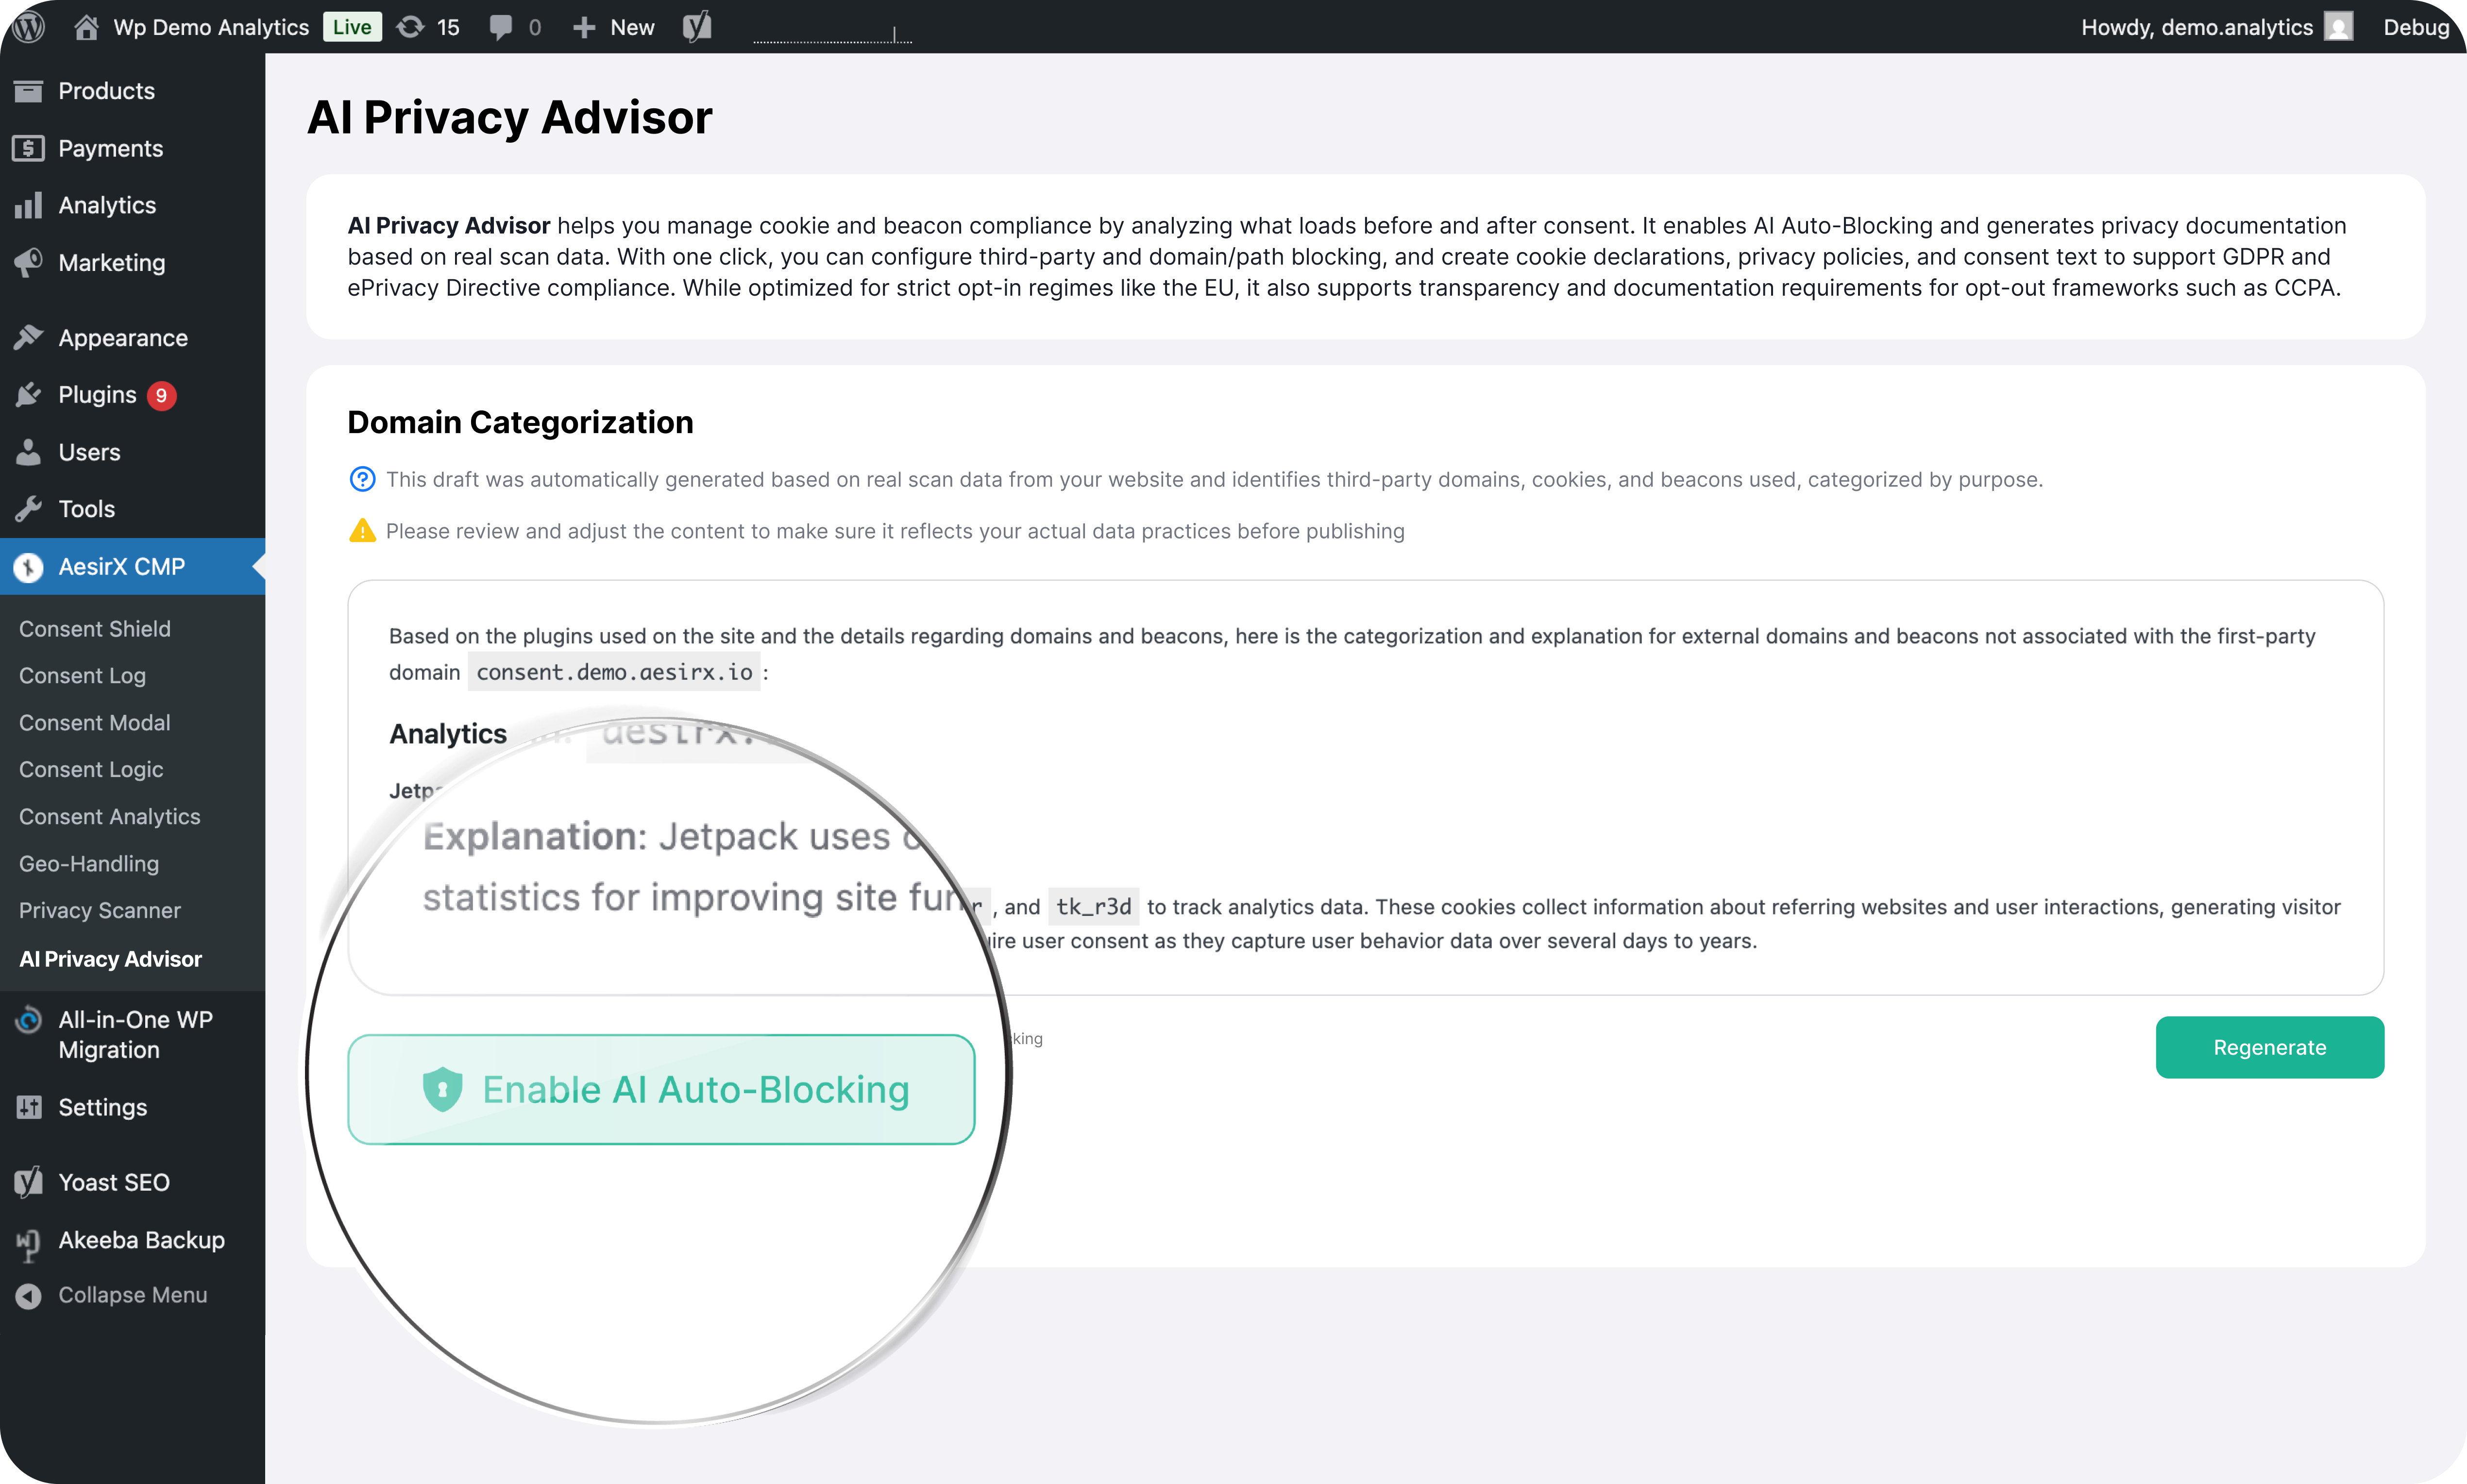The image size is (2467, 1484).
Task: Click the Payments dollar icon
Action: (x=28, y=148)
